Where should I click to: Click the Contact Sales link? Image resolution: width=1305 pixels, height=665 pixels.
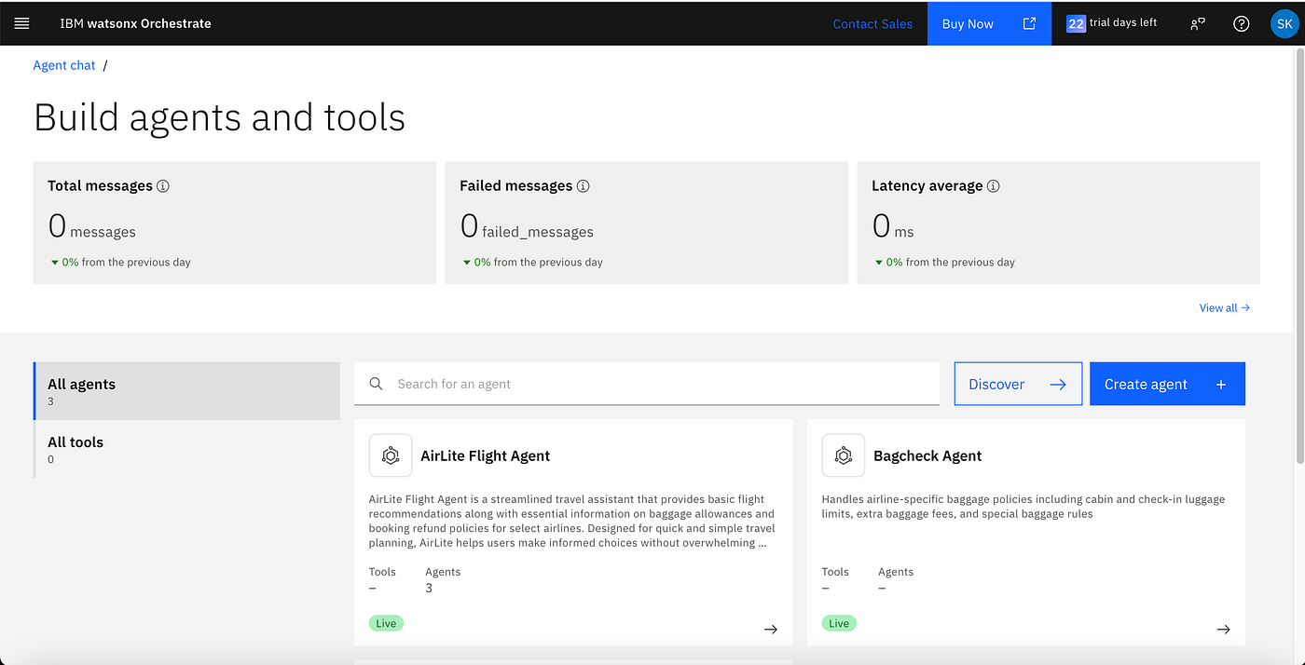pyautogui.click(x=872, y=24)
